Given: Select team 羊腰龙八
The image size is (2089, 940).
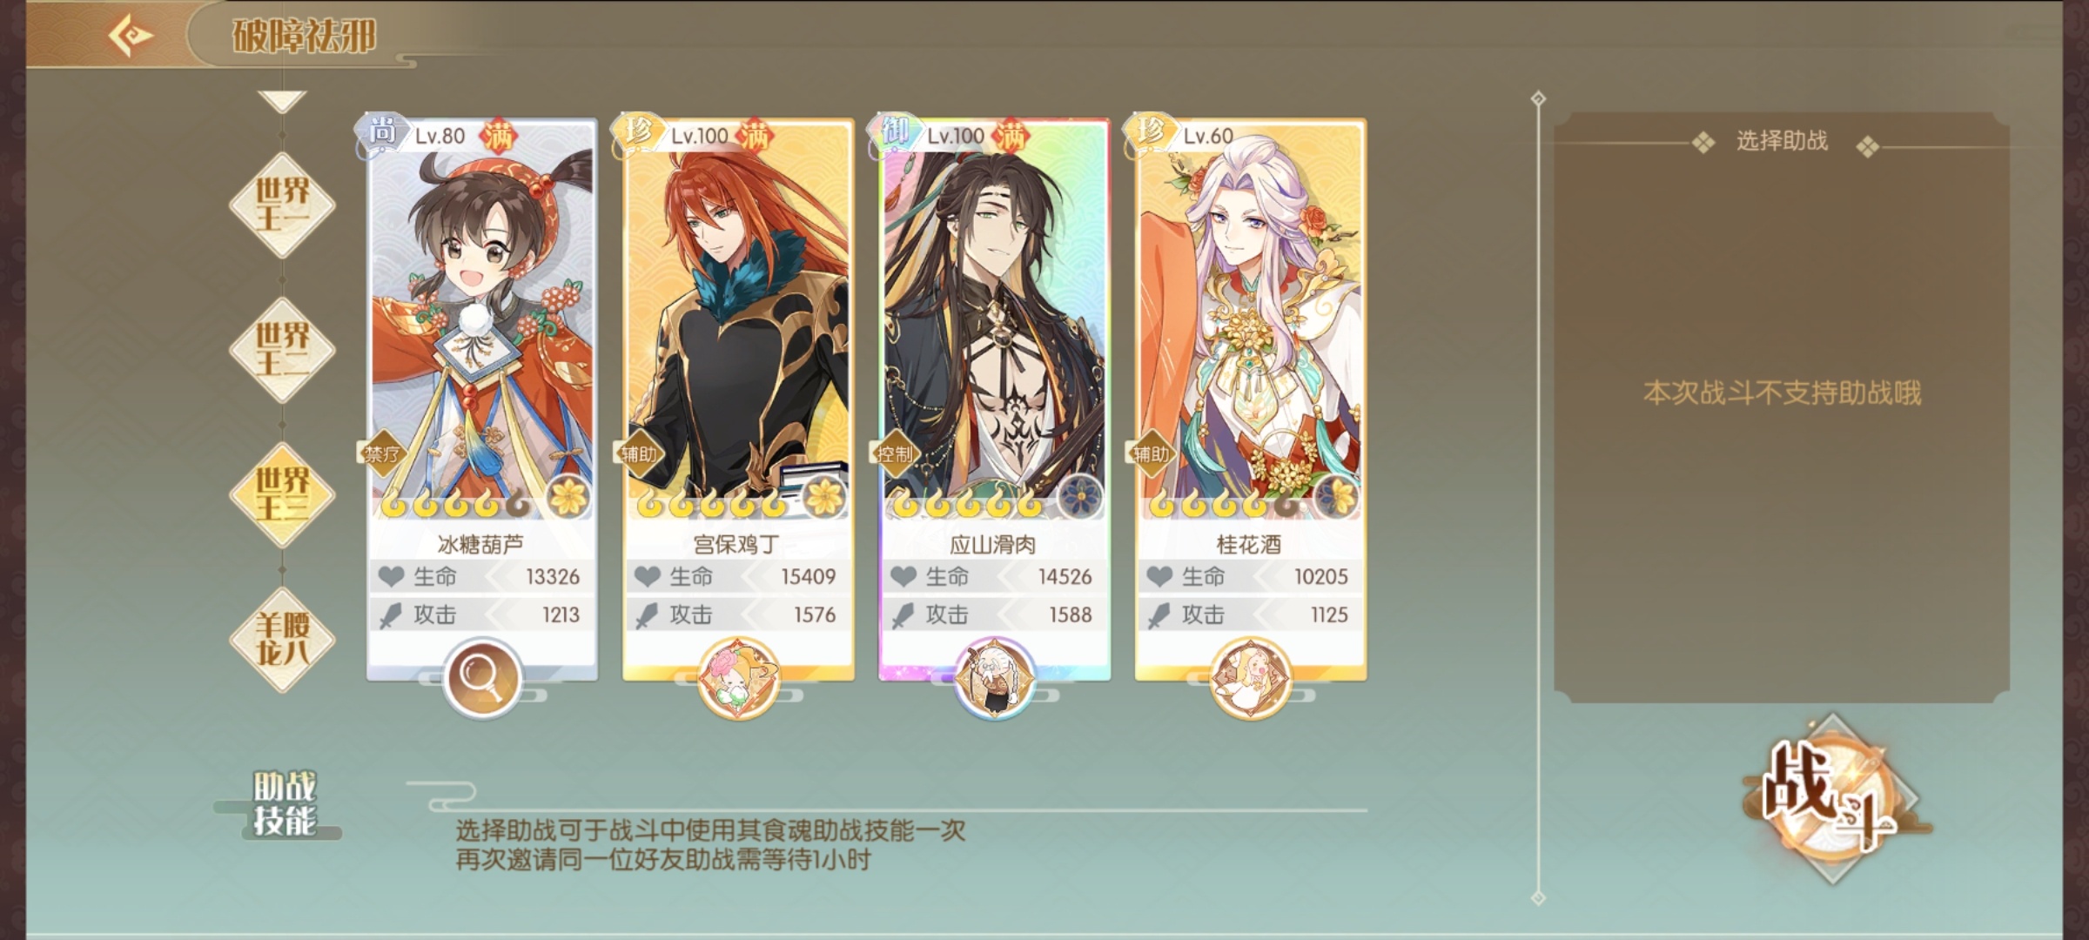Looking at the screenshot, I should (x=282, y=640).
